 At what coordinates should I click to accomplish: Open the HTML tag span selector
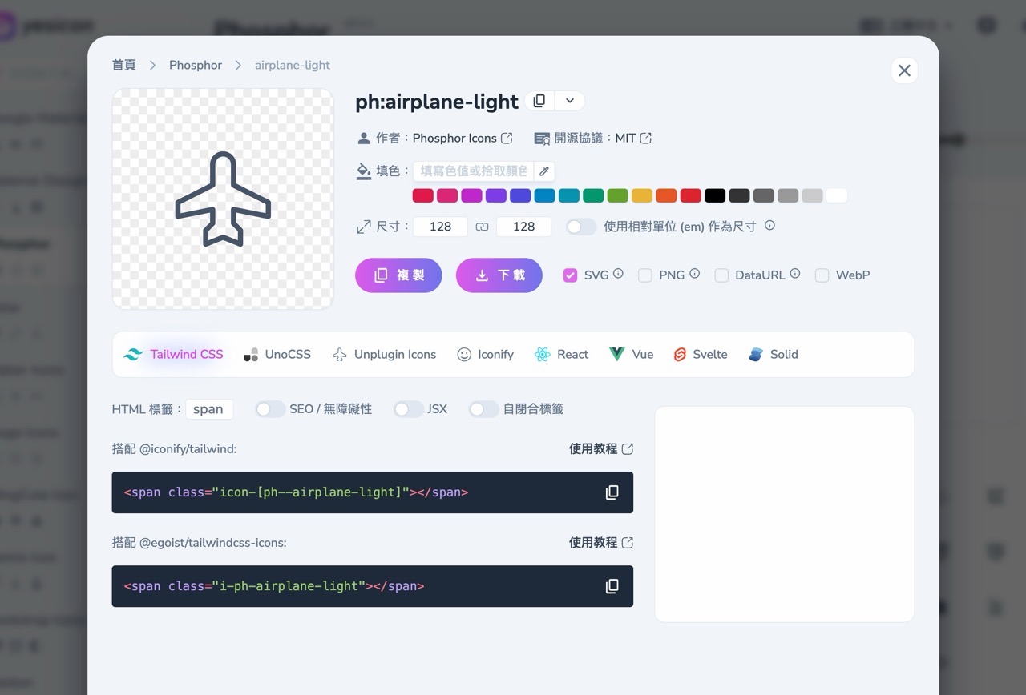209,409
